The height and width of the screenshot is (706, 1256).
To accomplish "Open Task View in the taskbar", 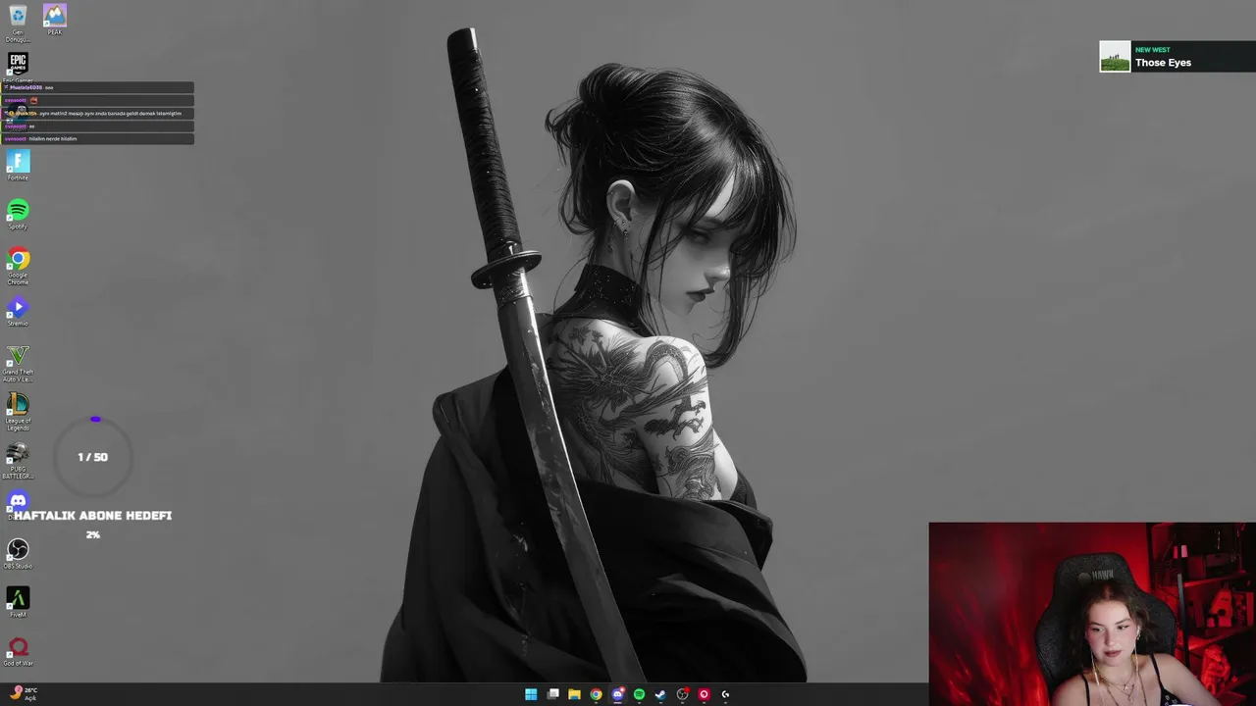I will coord(553,694).
